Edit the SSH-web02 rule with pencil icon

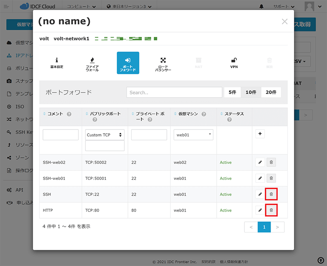[260, 162]
